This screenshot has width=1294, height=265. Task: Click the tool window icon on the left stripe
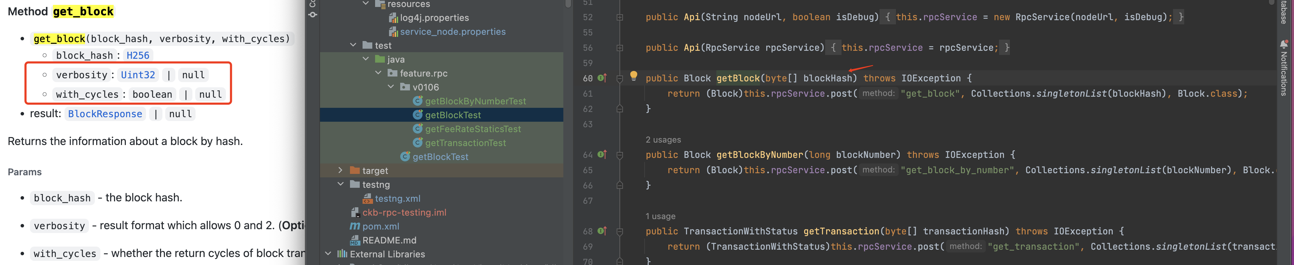pyautogui.click(x=312, y=15)
